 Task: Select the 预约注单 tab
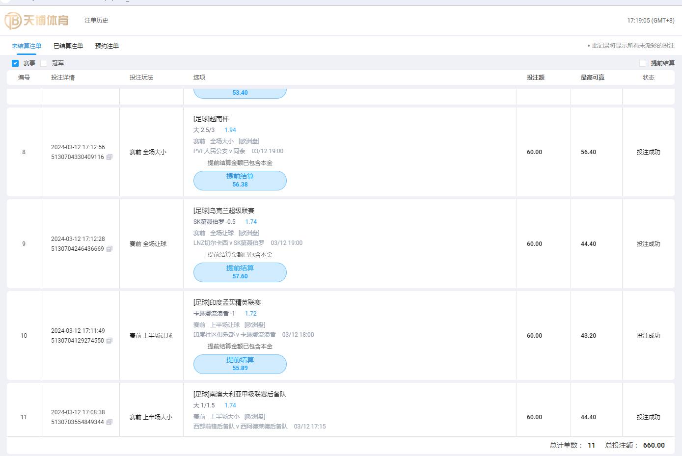tap(107, 46)
